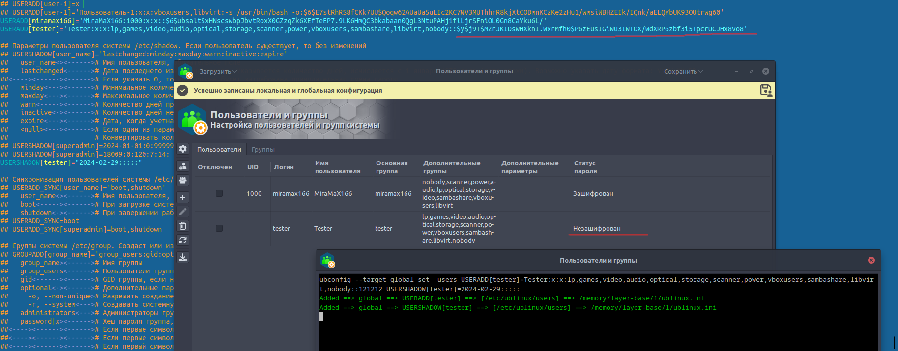The width and height of the screenshot is (898, 351).
Task: Click the Логин column header
Action: point(284,167)
